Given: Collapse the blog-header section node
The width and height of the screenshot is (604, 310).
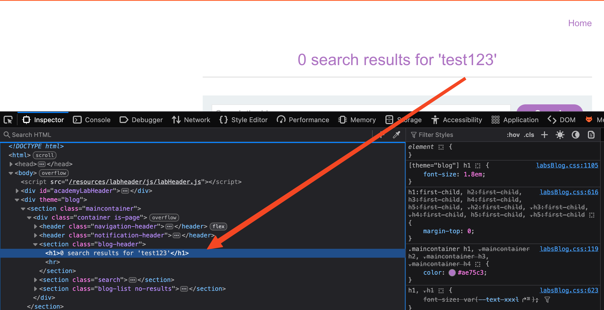Looking at the screenshot, I should tap(35, 244).
